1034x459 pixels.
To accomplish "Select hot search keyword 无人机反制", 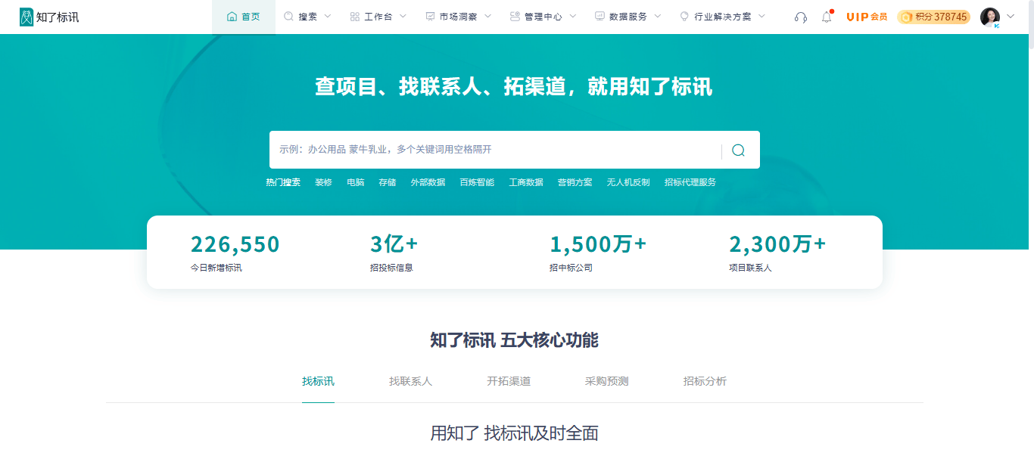I will (628, 182).
